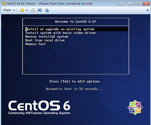This screenshot has width=151, height=125.
Task: Expand the power options dropdown arrow
Action: tap(27, 10)
